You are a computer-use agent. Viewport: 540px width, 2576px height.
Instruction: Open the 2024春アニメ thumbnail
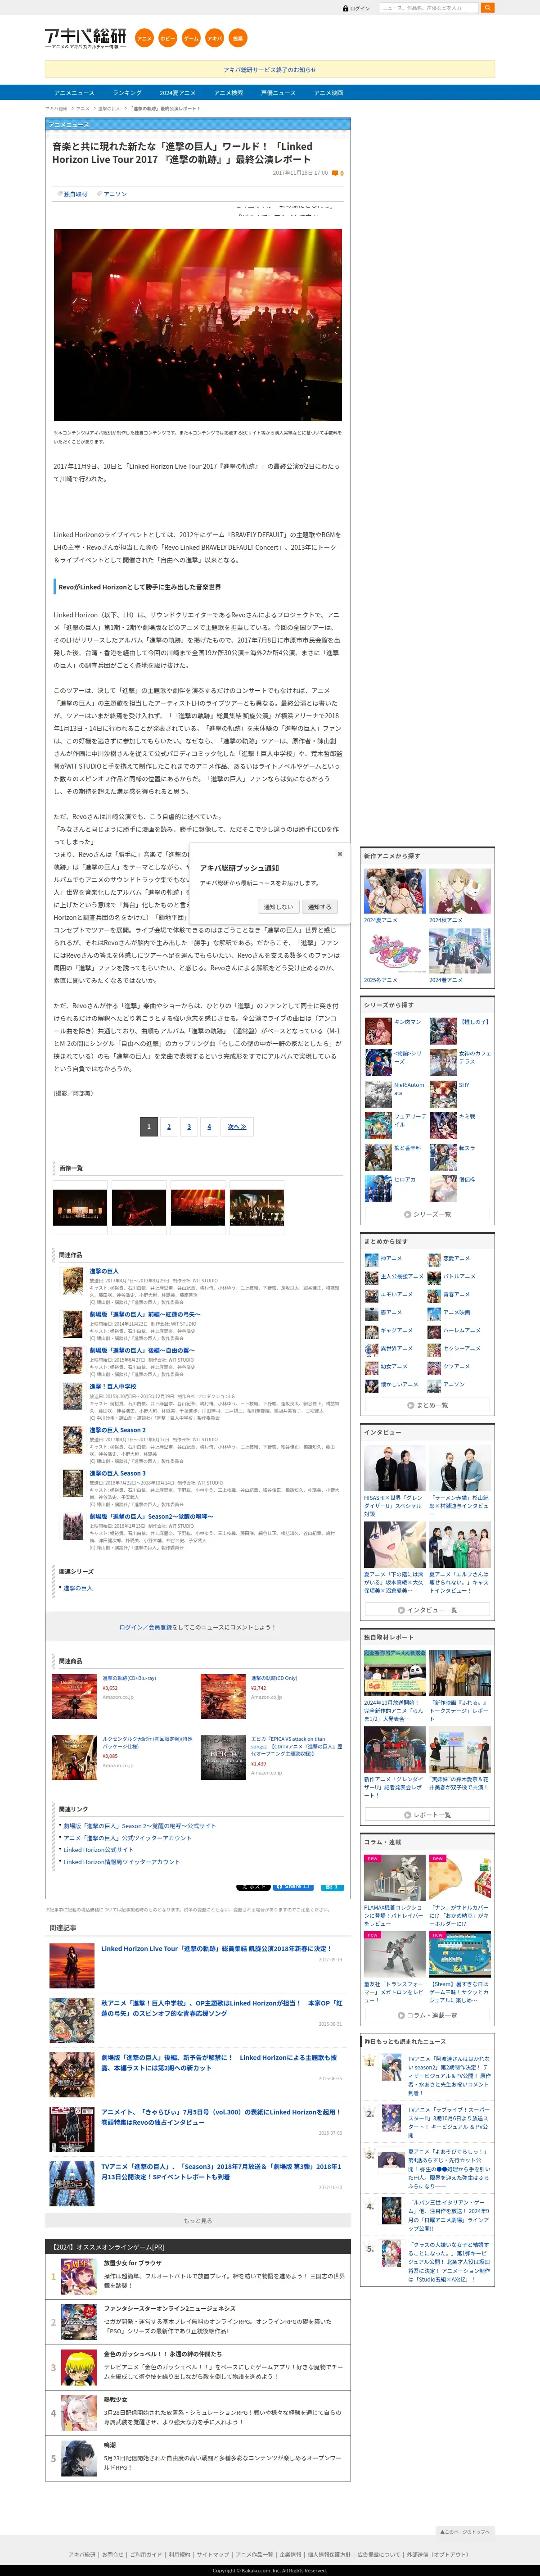click(x=460, y=951)
